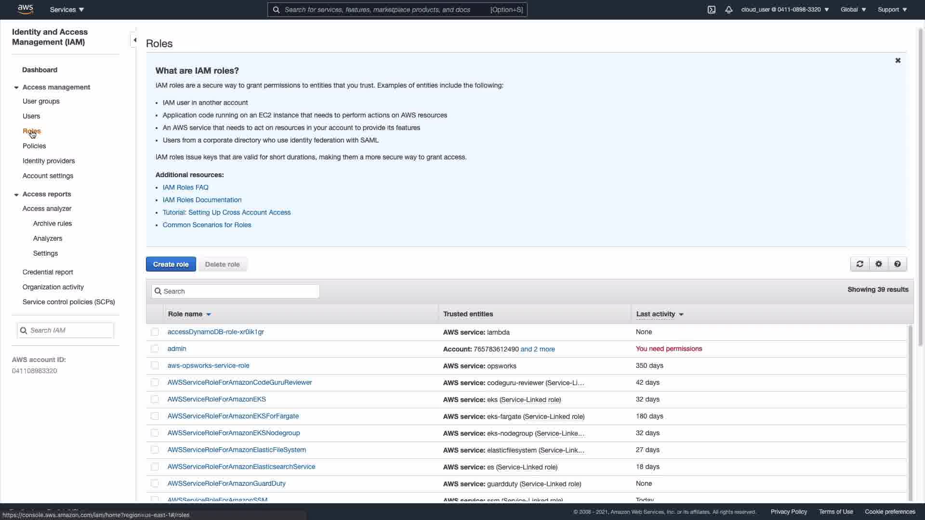
Task: Select checkbox for aws-opsworks-service-role
Action: coord(155,365)
